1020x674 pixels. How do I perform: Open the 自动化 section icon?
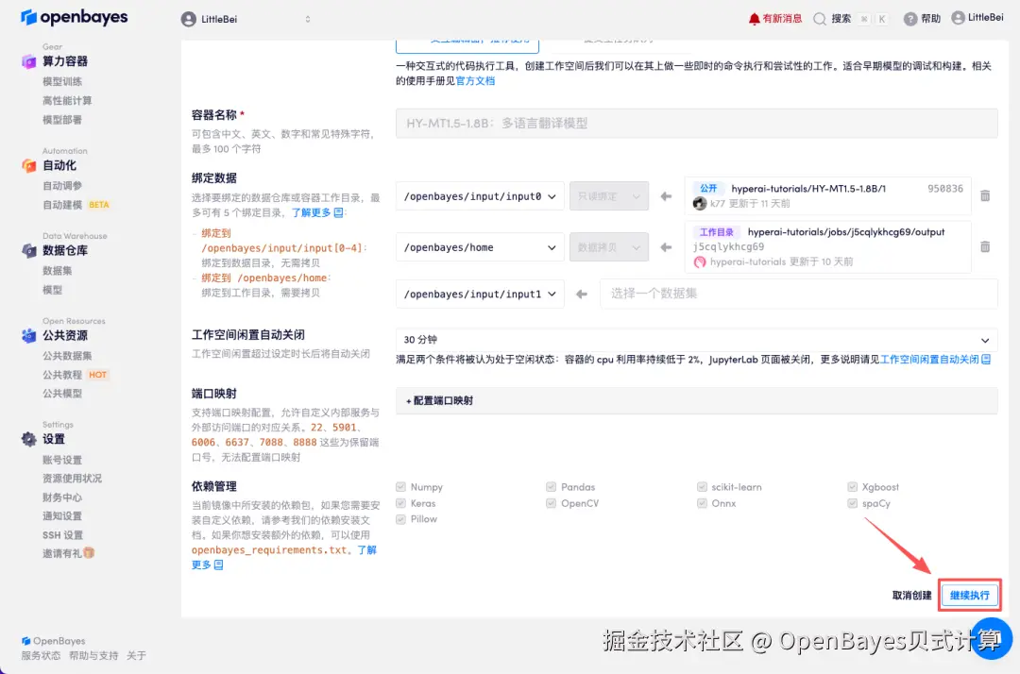[x=28, y=166]
